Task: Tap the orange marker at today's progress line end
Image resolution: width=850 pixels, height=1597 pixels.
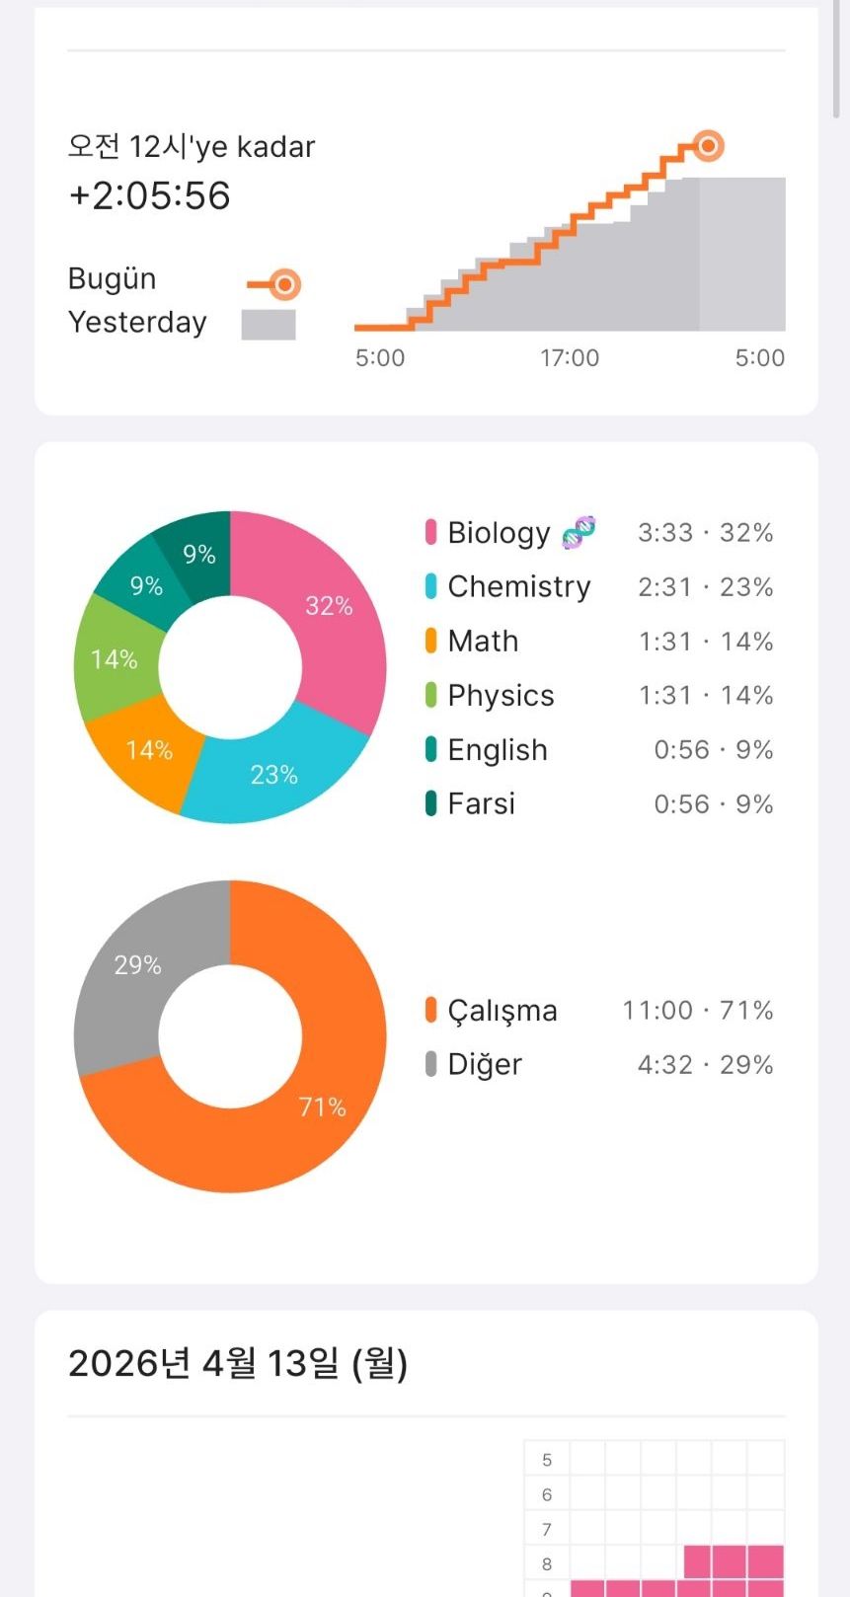Action: [707, 146]
